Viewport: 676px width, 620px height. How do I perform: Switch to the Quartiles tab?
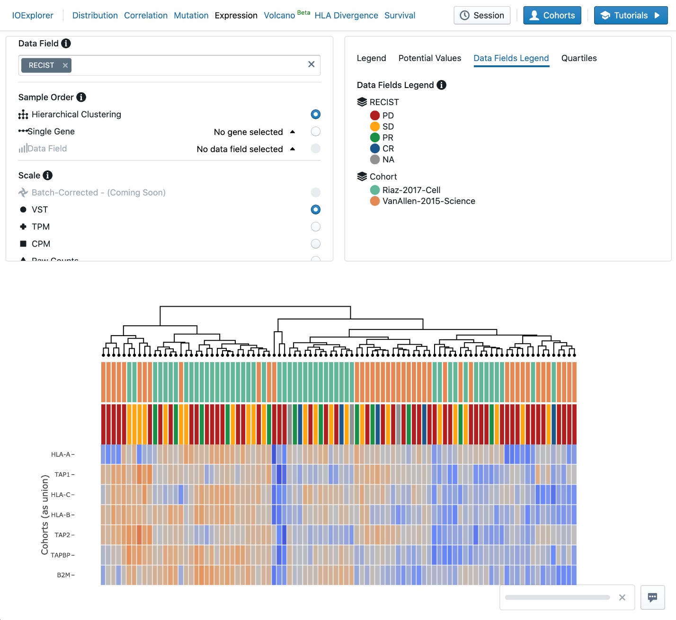578,58
